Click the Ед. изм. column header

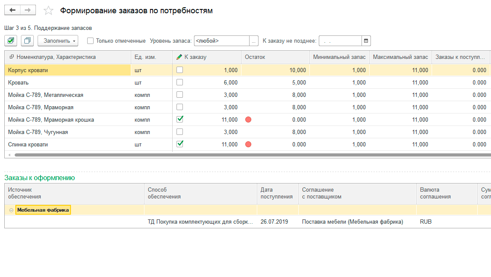(152, 57)
